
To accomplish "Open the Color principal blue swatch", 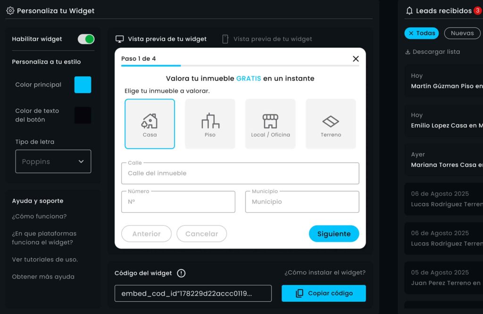I will [x=83, y=85].
